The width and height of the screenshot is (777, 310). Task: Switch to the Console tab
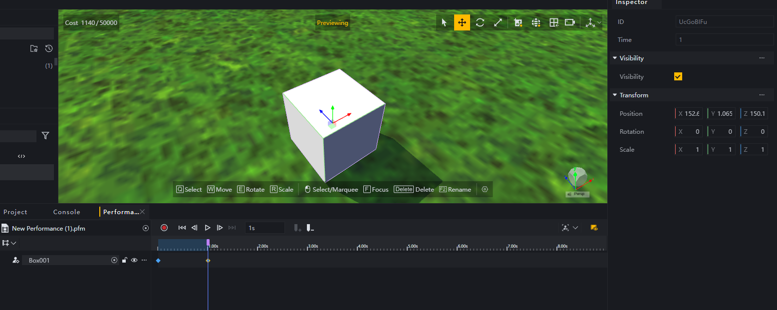66,212
